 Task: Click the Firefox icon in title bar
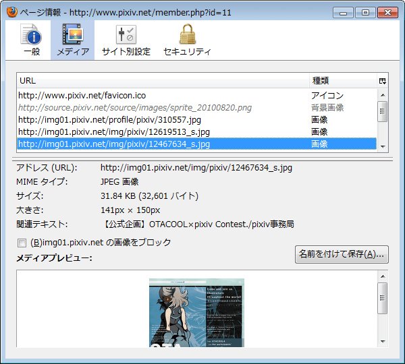12,12
